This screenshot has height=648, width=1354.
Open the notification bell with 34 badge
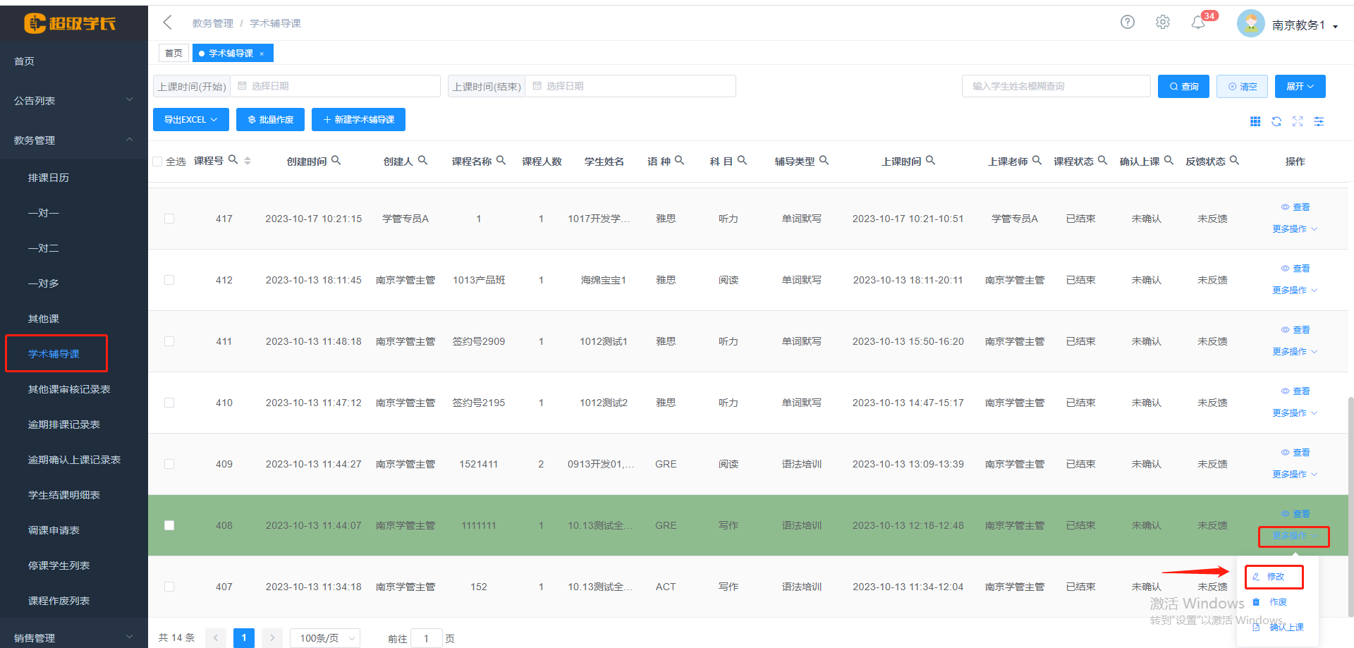1198,23
